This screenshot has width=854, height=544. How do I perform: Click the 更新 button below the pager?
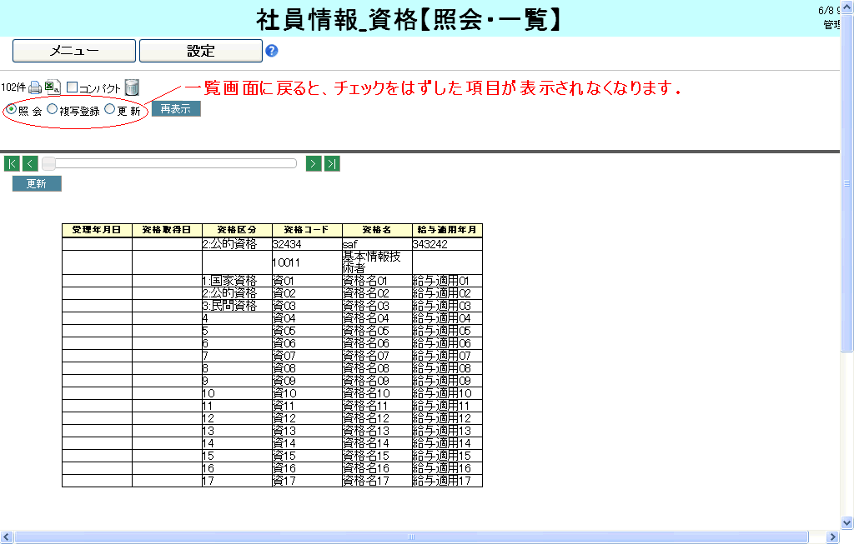(x=37, y=183)
